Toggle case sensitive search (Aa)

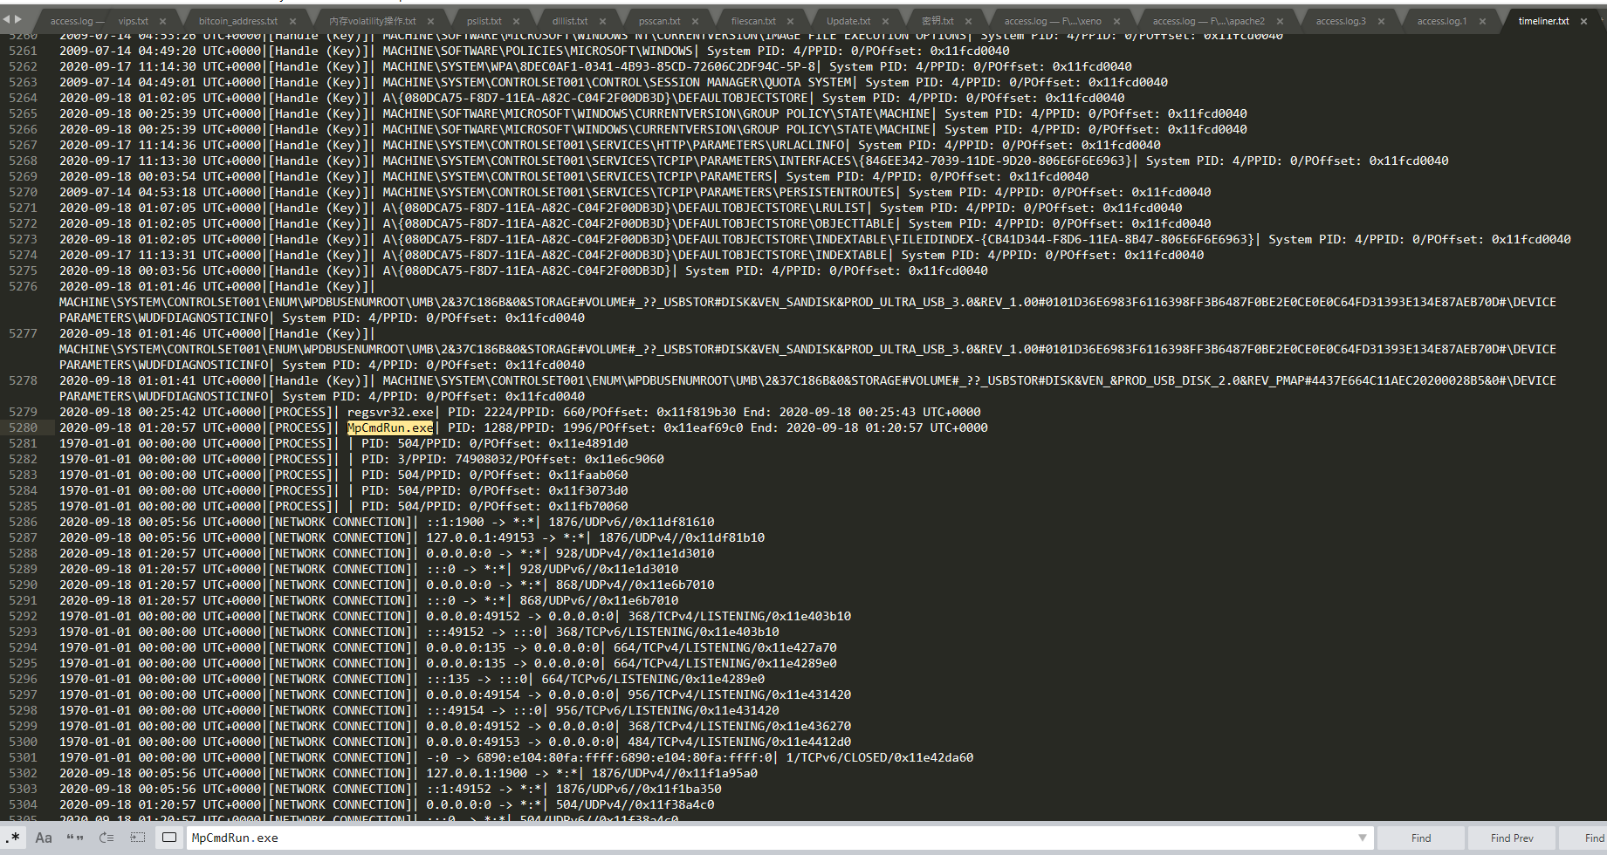44,838
